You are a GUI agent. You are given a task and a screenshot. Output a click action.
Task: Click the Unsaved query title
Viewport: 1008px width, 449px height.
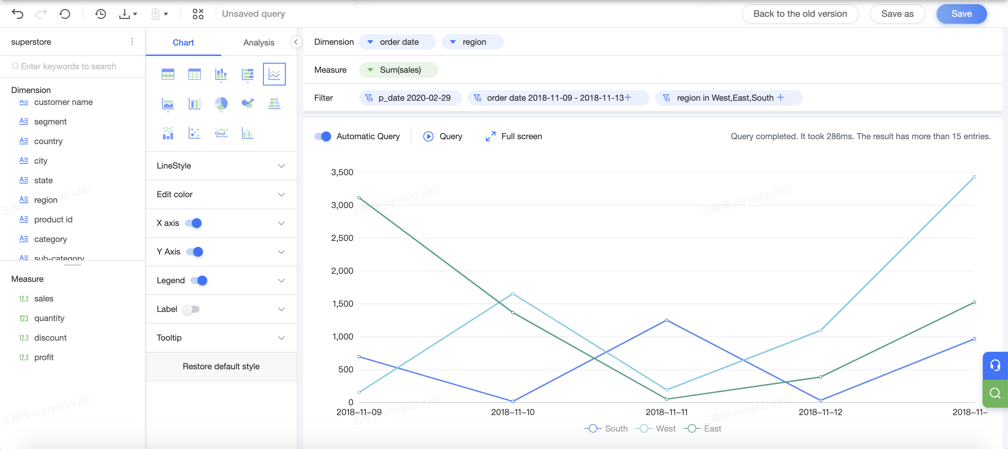[253, 14]
